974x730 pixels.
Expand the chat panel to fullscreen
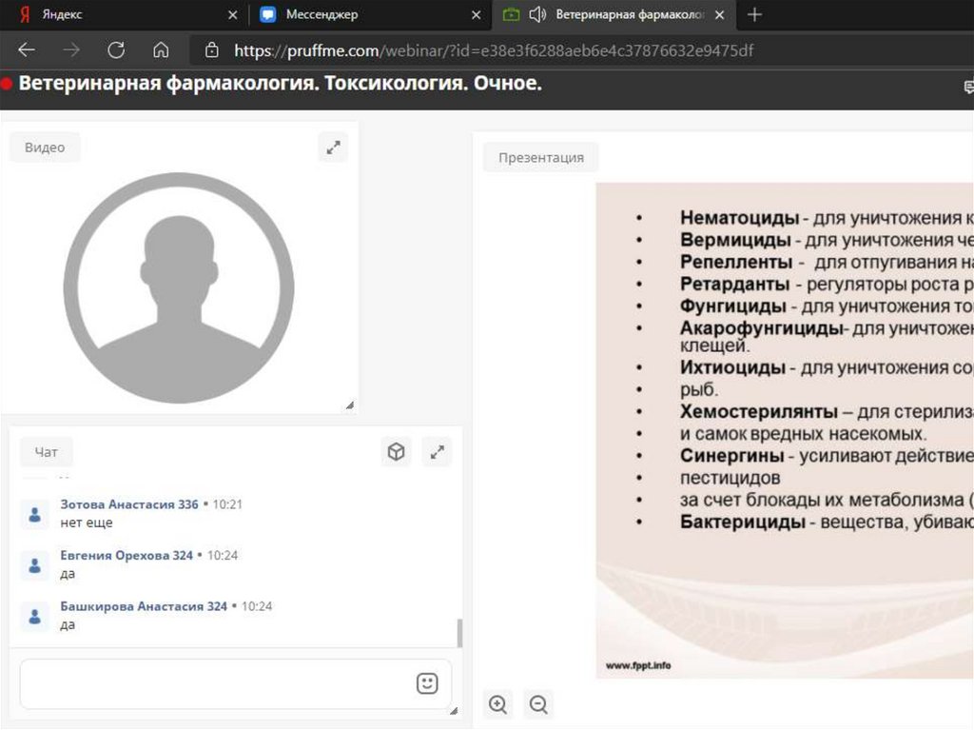point(438,452)
